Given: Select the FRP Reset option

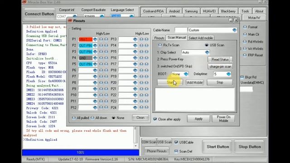Looking at the screenshot, I should pyautogui.click(x=245, y=55).
